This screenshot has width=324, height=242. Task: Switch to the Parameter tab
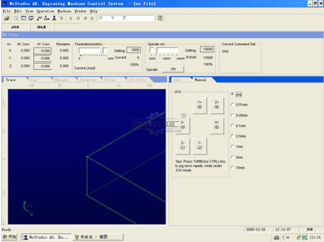click(x=88, y=80)
